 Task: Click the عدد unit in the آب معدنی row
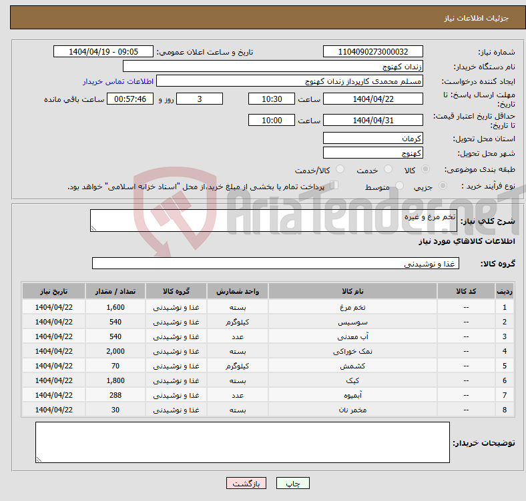click(238, 336)
